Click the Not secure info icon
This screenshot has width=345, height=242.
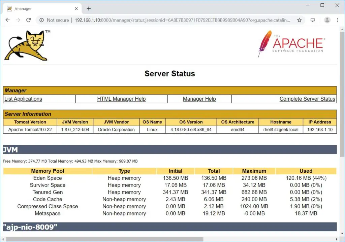coord(41,20)
